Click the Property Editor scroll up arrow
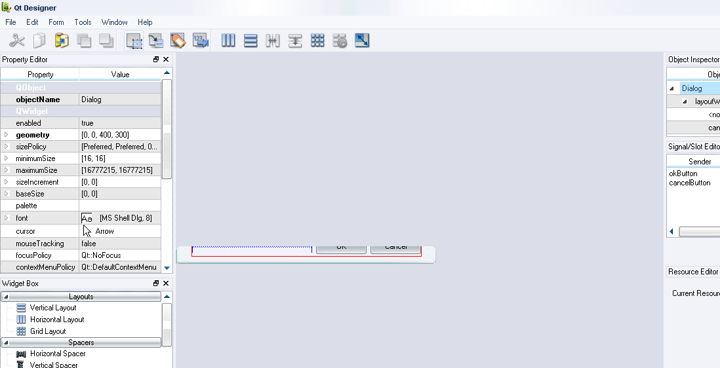The image size is (720, 368). coord(167,73)
